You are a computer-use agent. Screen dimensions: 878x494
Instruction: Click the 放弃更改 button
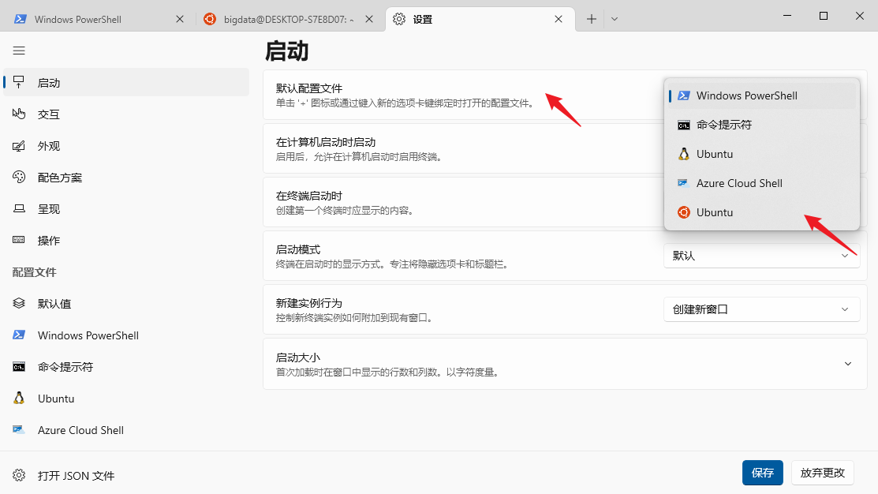822,473
